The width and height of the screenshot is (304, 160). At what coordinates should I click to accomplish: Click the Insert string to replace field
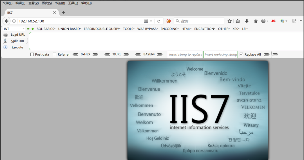(185, 55)
